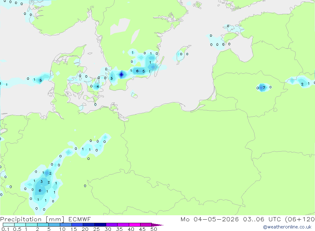Select the 10–15 mm blue legend swatch
The height and width of the screenshot is (231, 315).
[66, 225]
